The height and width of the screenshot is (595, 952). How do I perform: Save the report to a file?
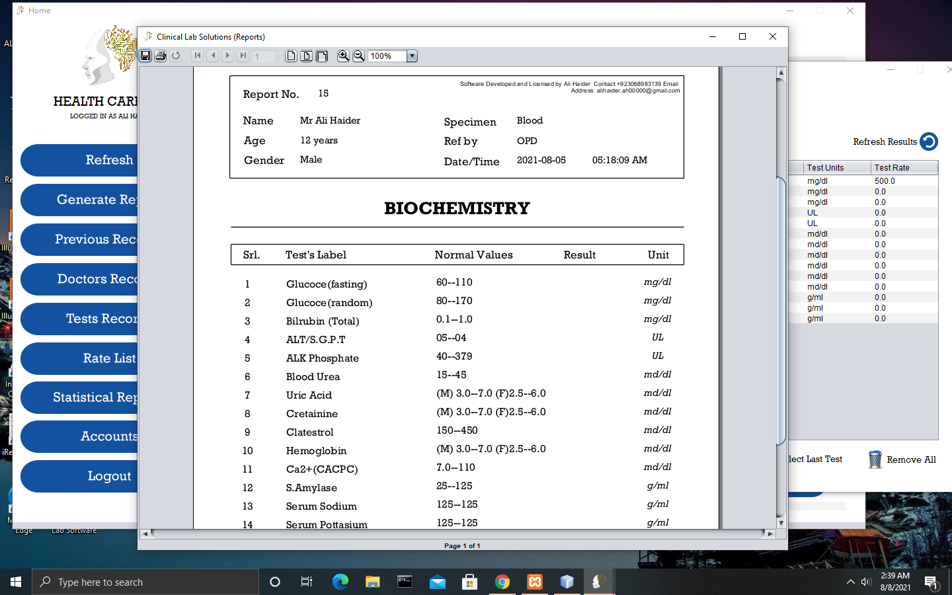click(146, 56)
